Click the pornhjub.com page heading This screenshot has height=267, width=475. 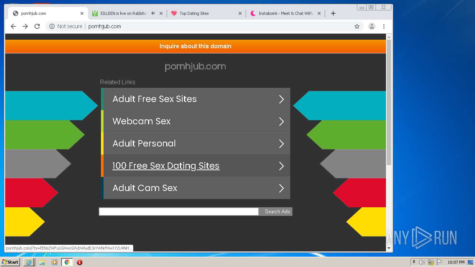point(195,67)
